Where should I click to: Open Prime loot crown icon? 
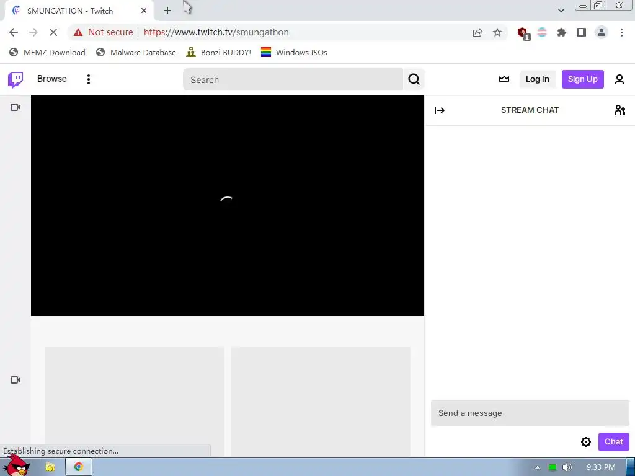[504, 79]
